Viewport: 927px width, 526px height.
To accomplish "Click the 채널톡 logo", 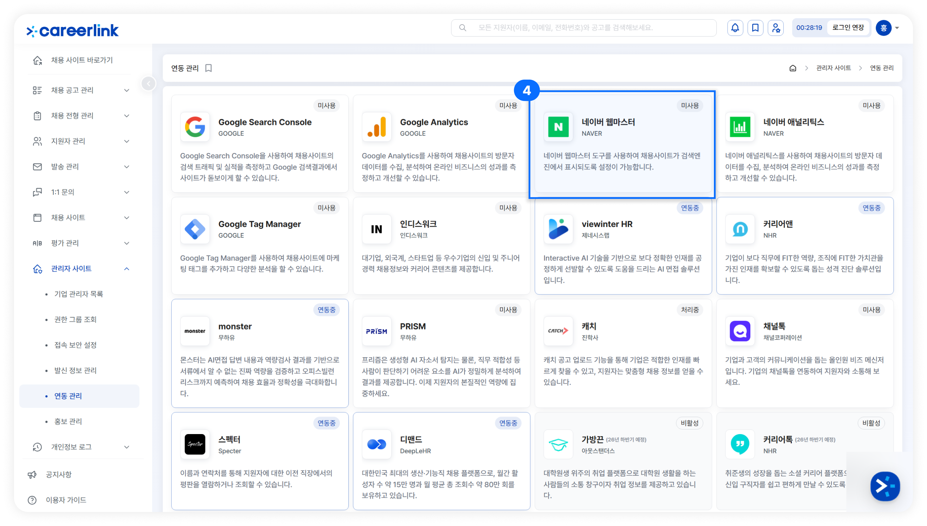I will pos(740,331).
